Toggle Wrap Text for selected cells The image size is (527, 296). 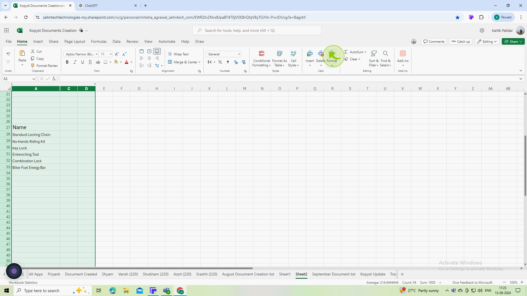181,54
